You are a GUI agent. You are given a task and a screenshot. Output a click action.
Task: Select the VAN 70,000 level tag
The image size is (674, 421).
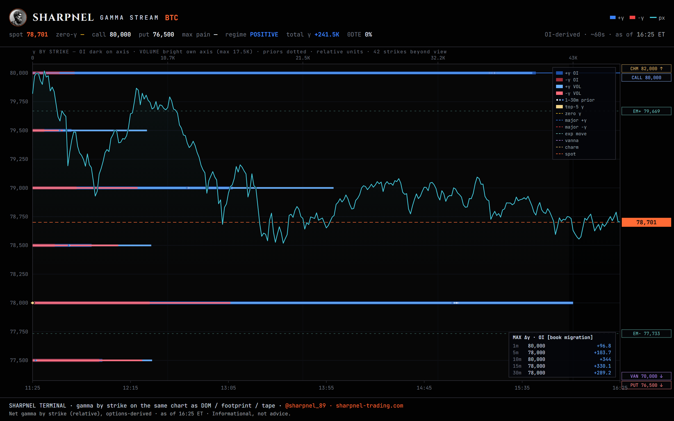pyautogui.click(x=646, y=376)
